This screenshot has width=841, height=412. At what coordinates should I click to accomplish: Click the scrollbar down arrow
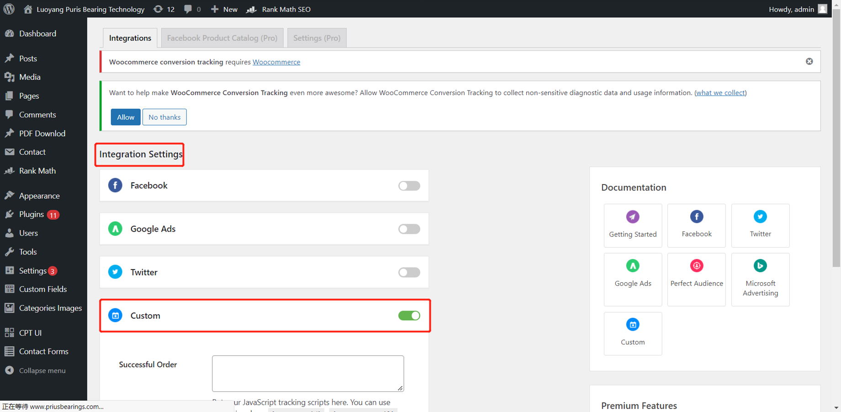pyautogui.click(x=836, y=407)
